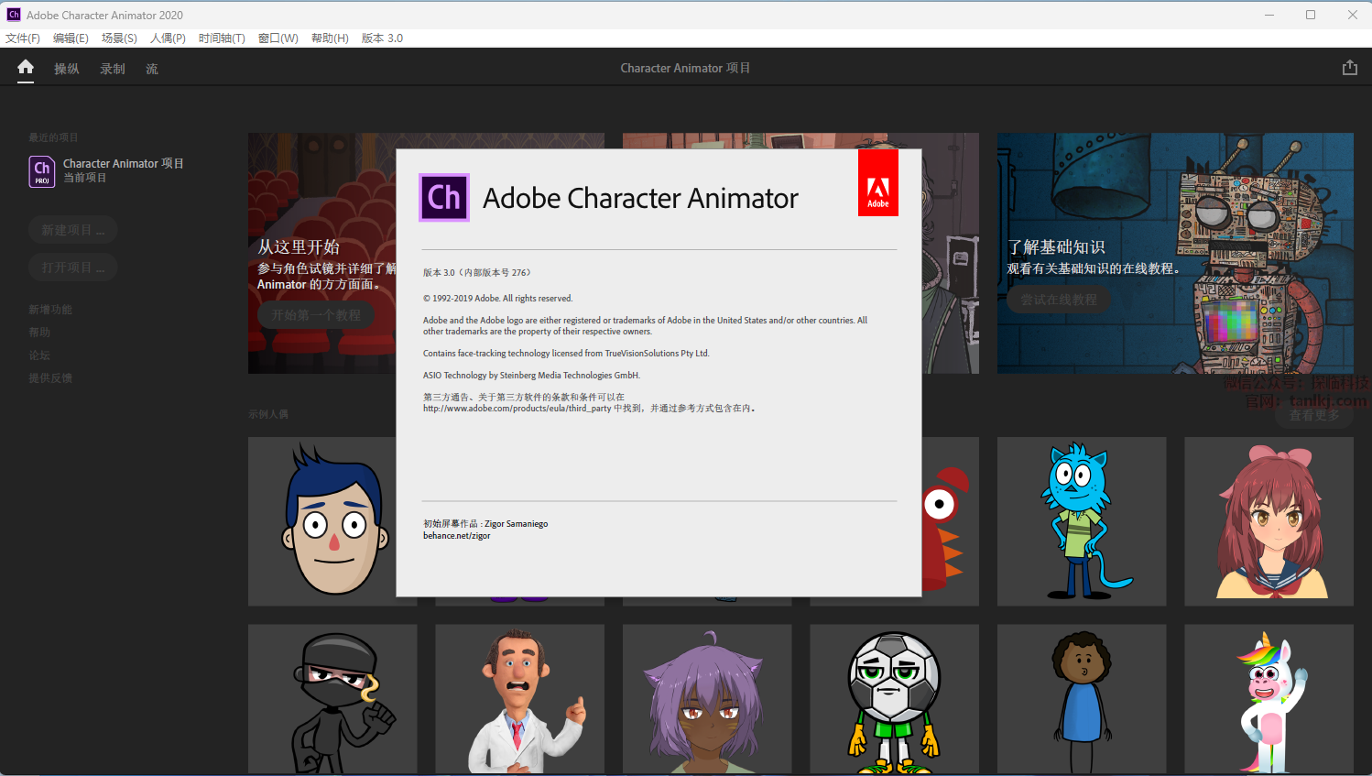
Task: Click the Adobe logo in about dialog
Action: [x=877, y=183]
